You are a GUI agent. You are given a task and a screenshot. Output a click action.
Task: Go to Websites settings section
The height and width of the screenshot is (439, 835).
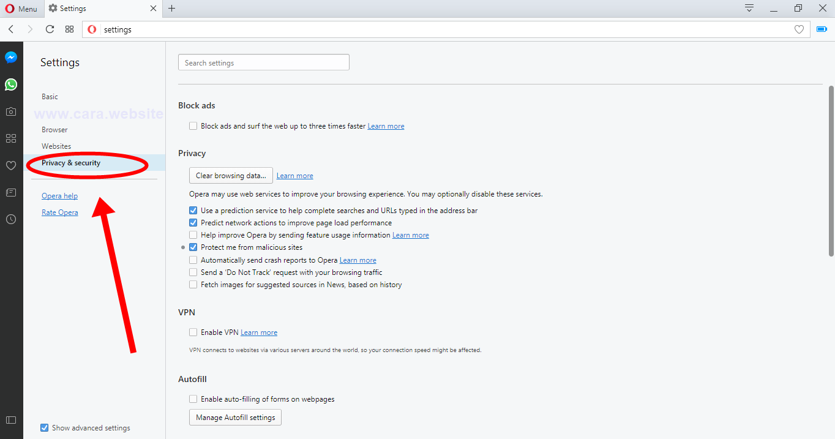click(56, 146)
